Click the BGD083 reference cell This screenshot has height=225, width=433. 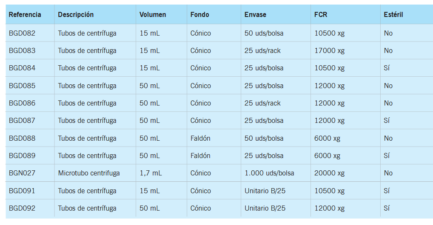[22, 51]
